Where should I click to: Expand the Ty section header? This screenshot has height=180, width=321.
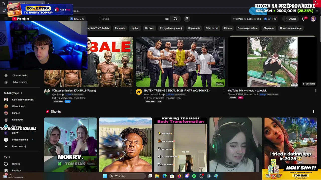pyautogui.click(x=7, y=157)
